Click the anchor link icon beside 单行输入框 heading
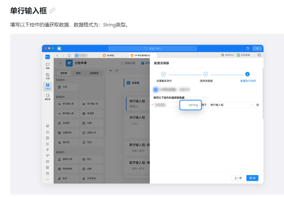Screen dimensions: 284x197 pos(52,10)
